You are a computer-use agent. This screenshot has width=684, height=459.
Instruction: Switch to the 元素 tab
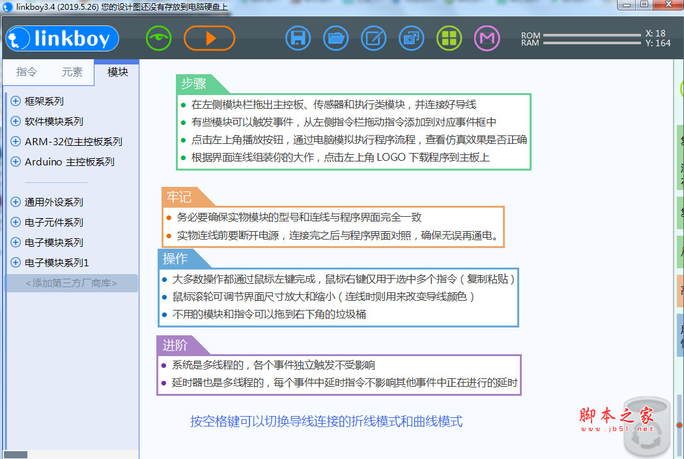click(72, 72)
